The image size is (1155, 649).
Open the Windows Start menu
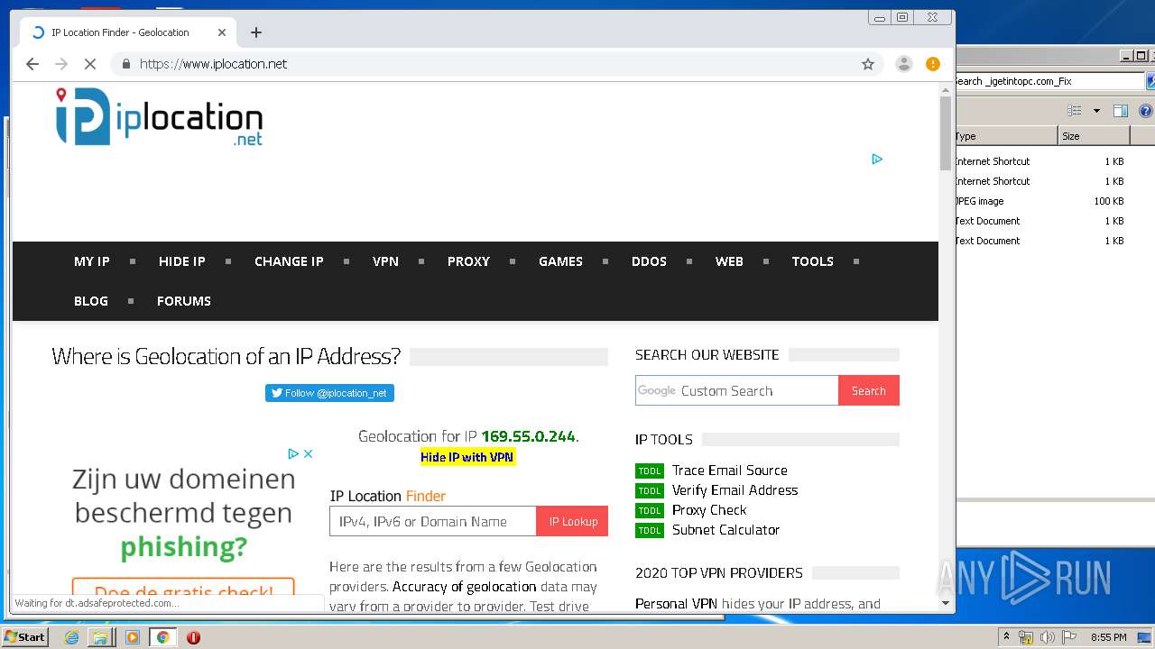click(x=25, y=637)
